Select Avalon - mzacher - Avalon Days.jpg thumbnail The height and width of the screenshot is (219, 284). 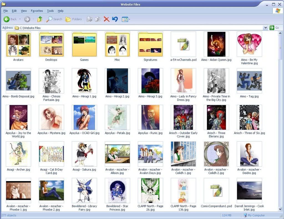(150, 154)
